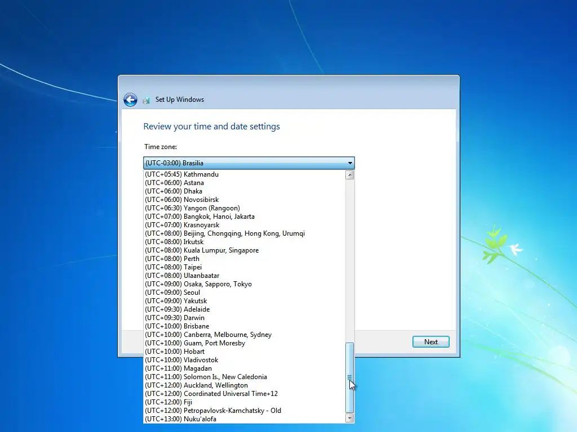Image resolution: width=577 pixels, height=432 pixels.
Task: Choose Auckland, Wellington time zone
Action: point(245,385)
